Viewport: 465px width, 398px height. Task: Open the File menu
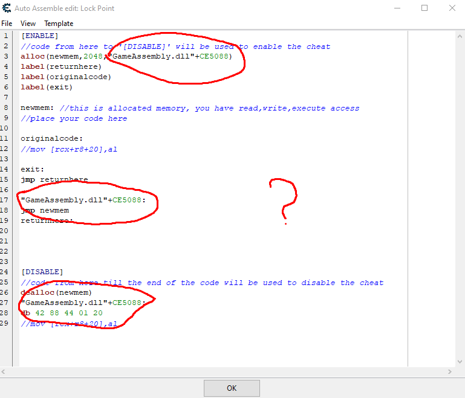7,24
